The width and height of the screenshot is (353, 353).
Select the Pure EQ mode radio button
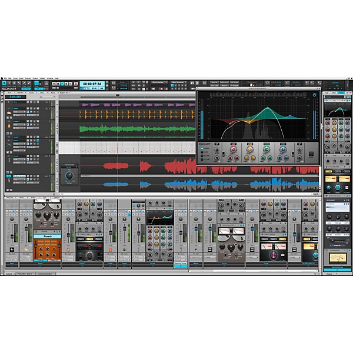pyautogui.click(x=202, y=152)
